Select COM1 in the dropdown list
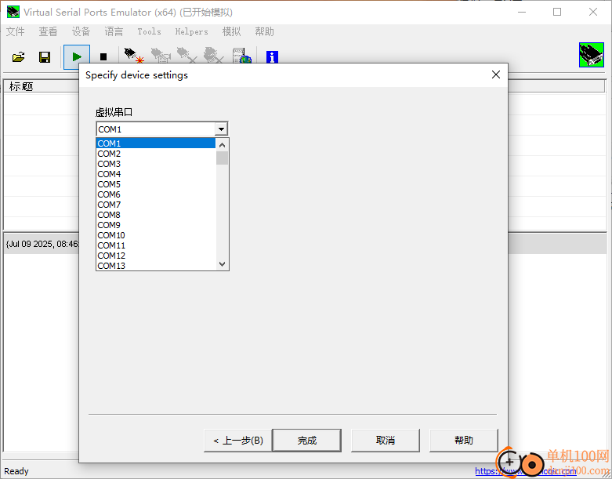The width and height of the screenshot is (612, 479). [x=156, y=143]
